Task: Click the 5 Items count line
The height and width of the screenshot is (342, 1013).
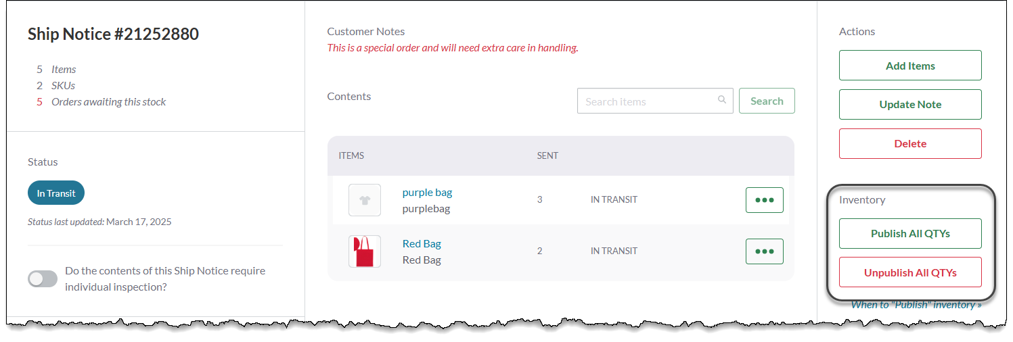Action: point(56,70)
